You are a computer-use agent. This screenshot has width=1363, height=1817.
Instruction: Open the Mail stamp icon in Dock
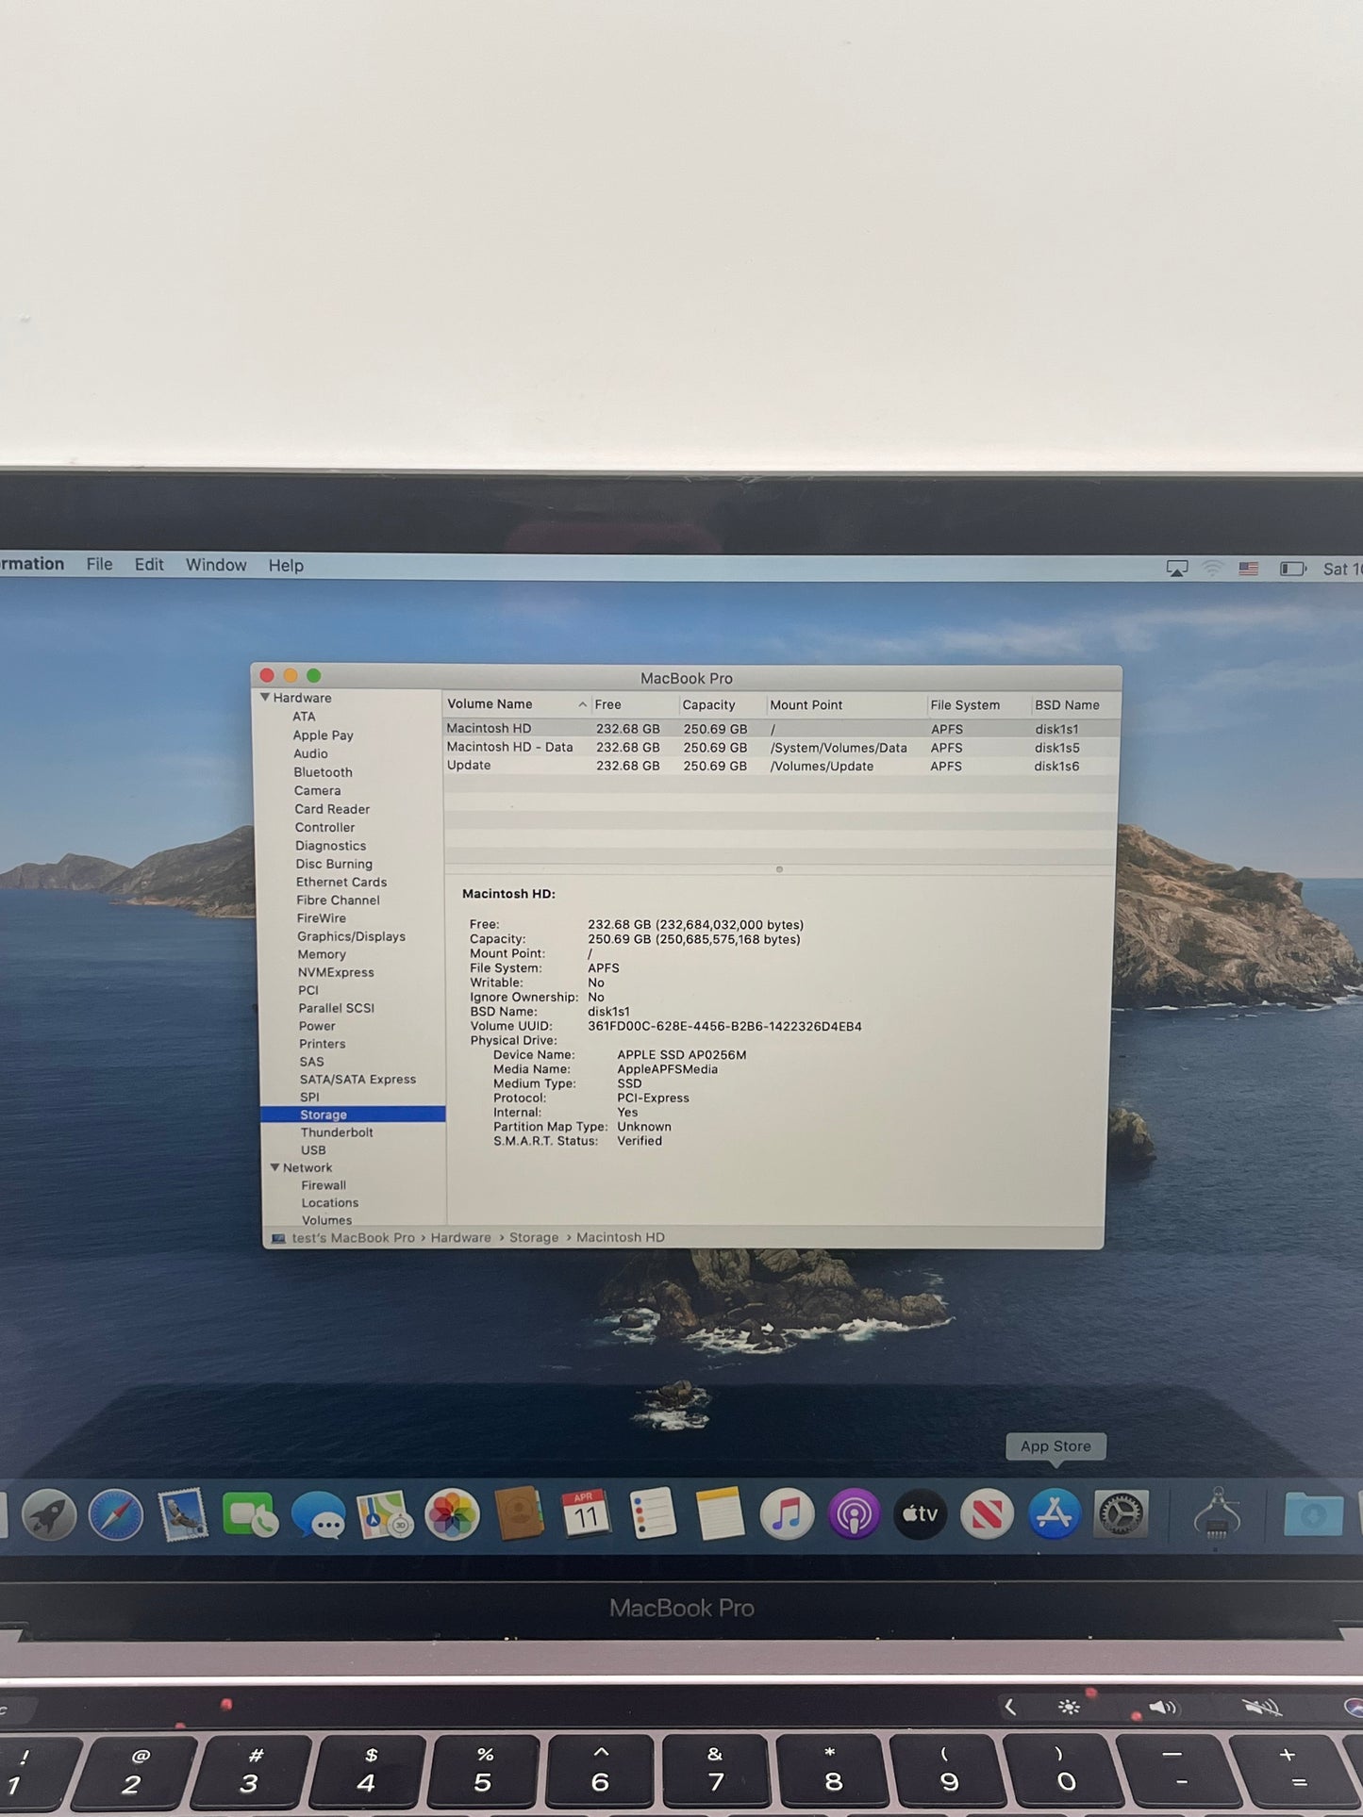click(182, 1515)
